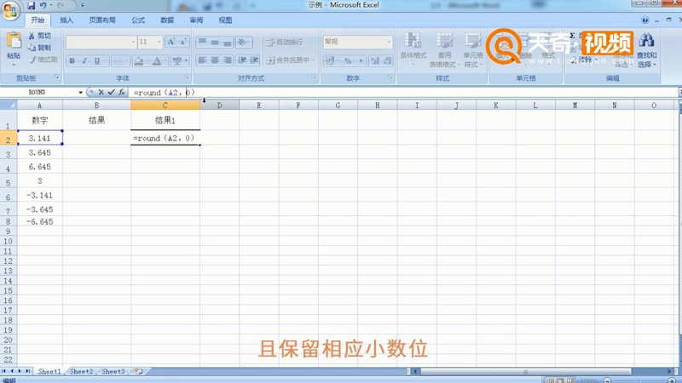Open the font name combo box
The width and height of the screenshot is (682, 383).
[101, 42]
